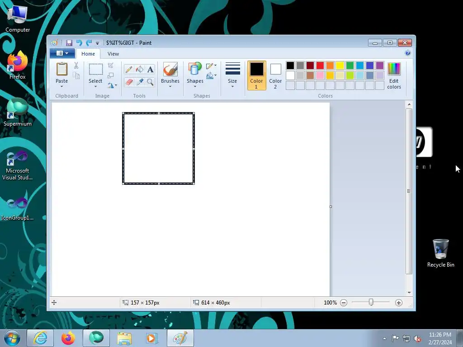
Task: Open the Paint application menu button
Action: (x=62, y=53)
